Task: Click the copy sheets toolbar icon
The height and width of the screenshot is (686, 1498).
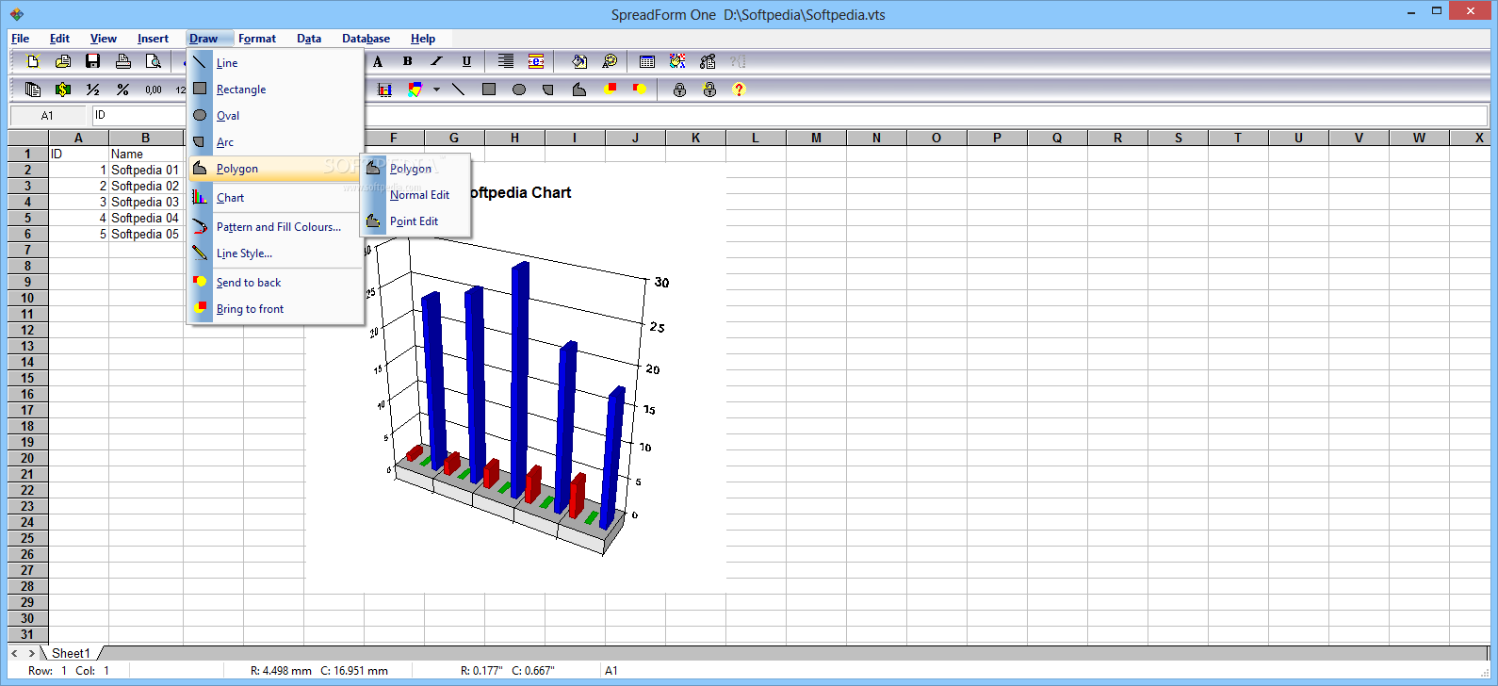Action: click(33, 90)
